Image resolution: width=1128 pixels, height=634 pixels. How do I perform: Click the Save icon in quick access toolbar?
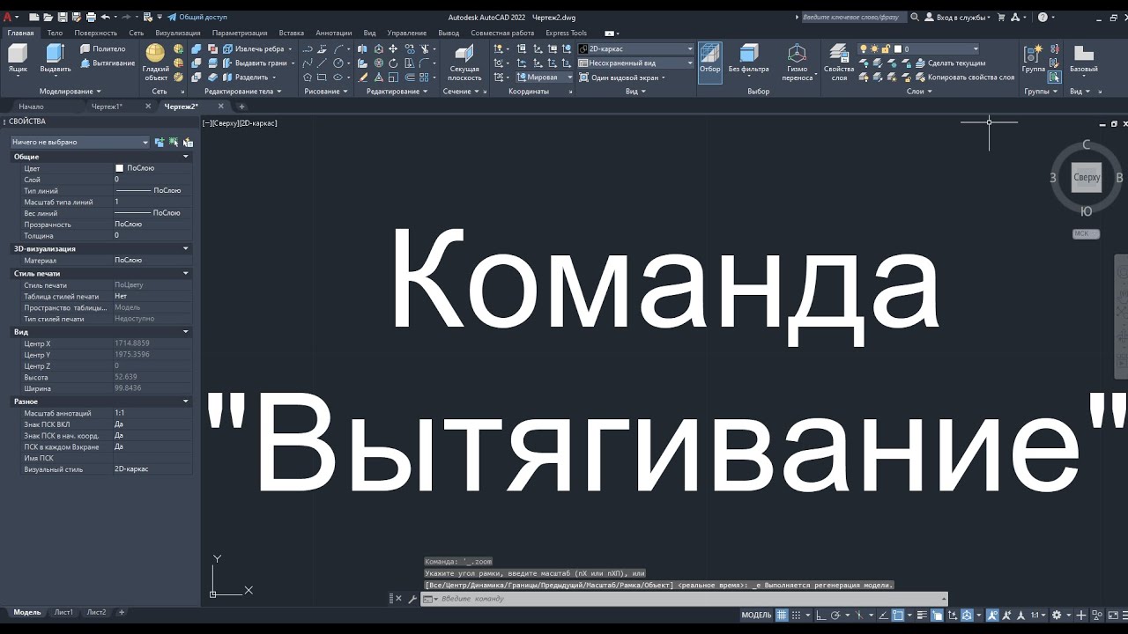[62, 17]
